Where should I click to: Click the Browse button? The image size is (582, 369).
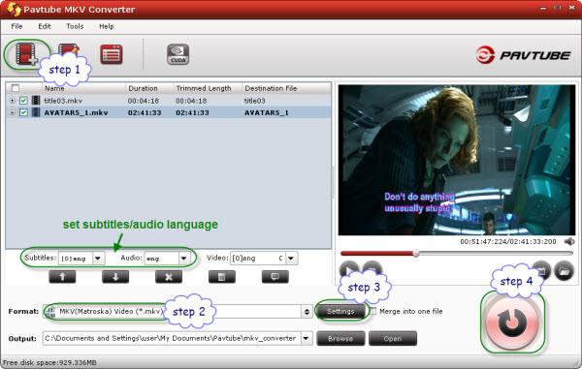click(340, 338)
